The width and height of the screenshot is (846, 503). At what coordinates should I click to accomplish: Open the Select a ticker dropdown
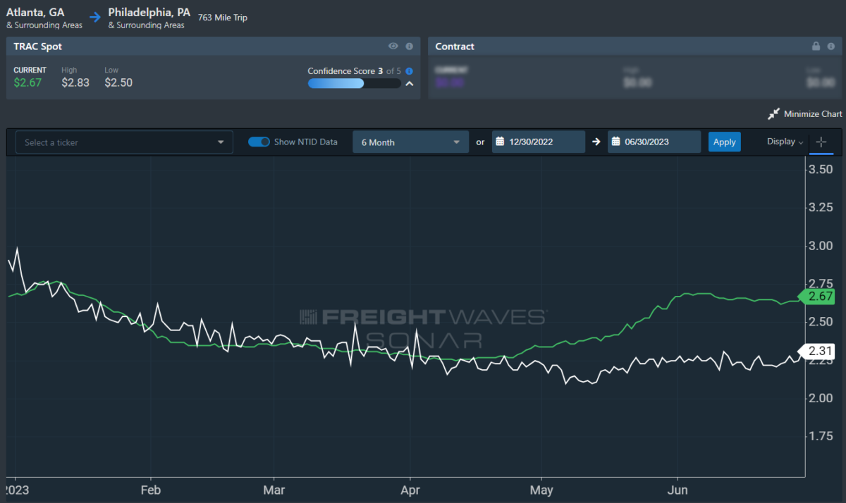coord(124,142)
